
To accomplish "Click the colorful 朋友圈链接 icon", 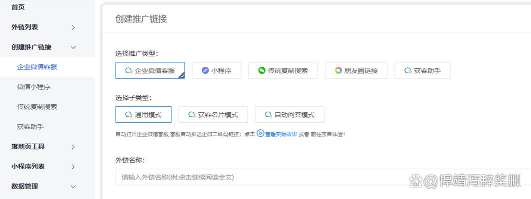I will click(x=338, y=70).
